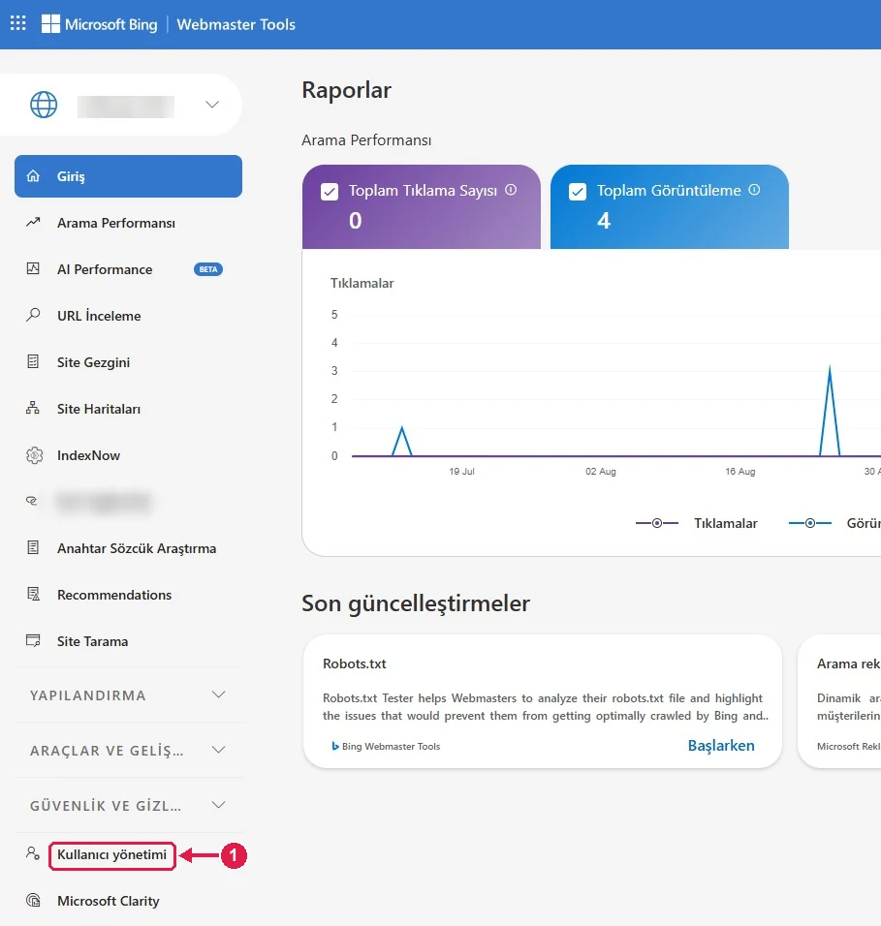Click the Arama rek... card title
This screenshot has height=926, width=881.
point(848,664)
